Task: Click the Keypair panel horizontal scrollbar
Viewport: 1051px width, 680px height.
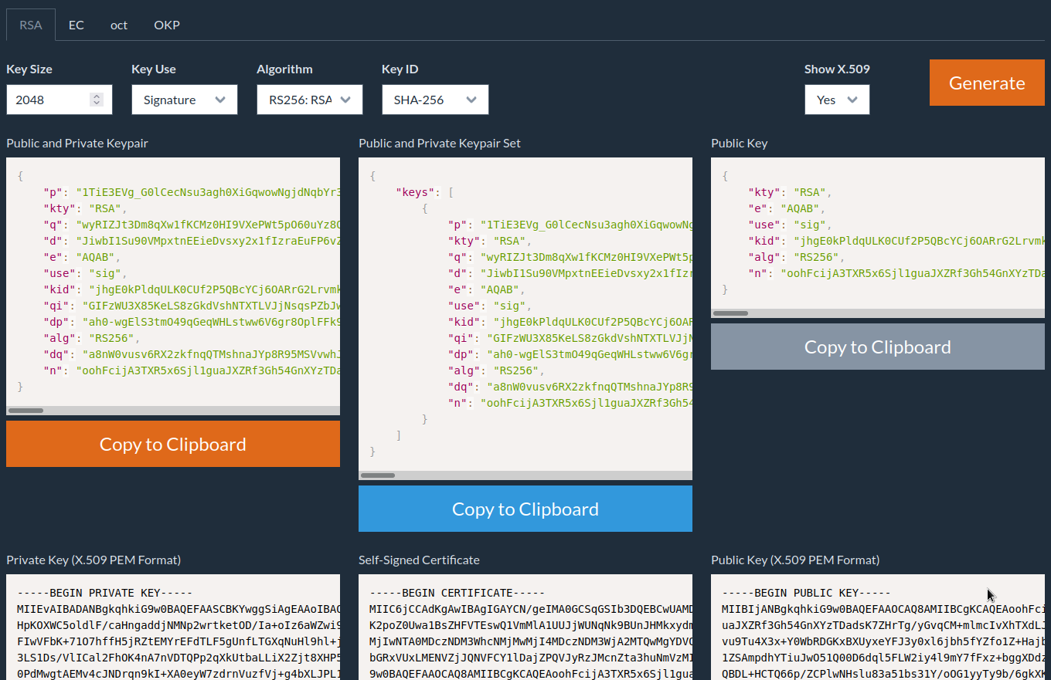Action: [26, 411]
